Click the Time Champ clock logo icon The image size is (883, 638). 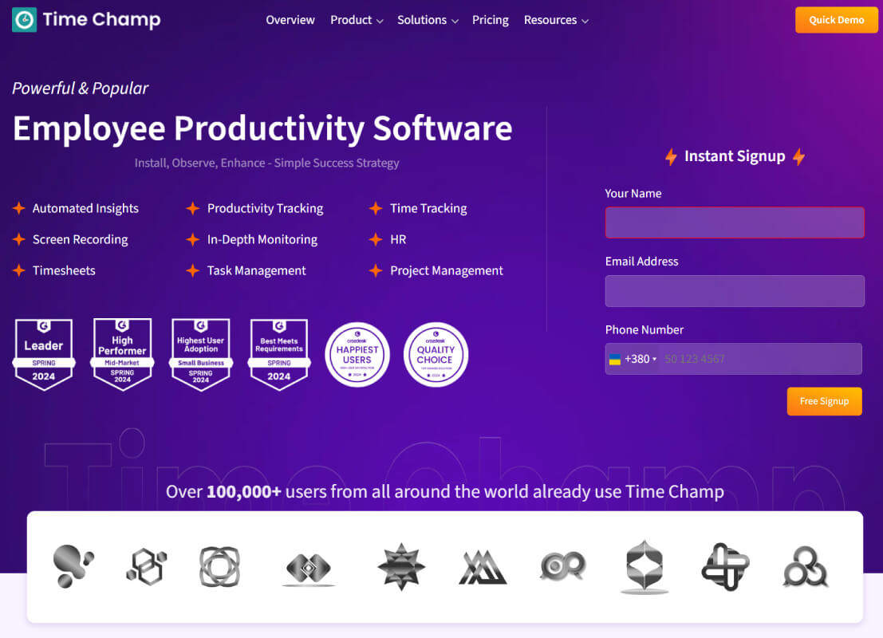(24, 20)
